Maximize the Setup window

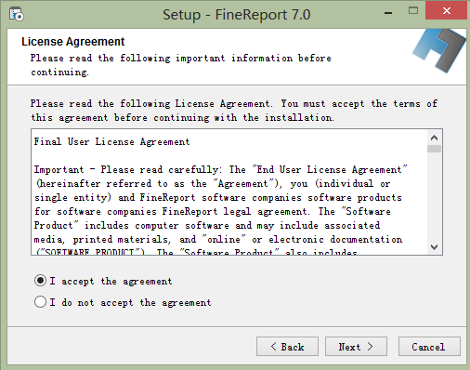(x=413, y=11)
